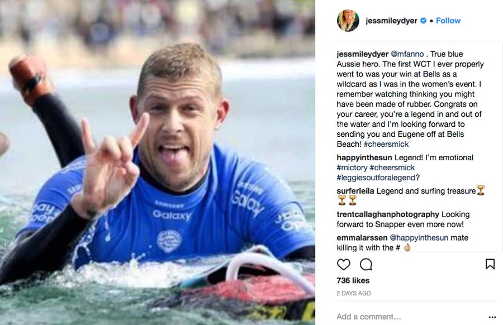
Task: Open the #mictory hashtag
Action: click(352, 168)
